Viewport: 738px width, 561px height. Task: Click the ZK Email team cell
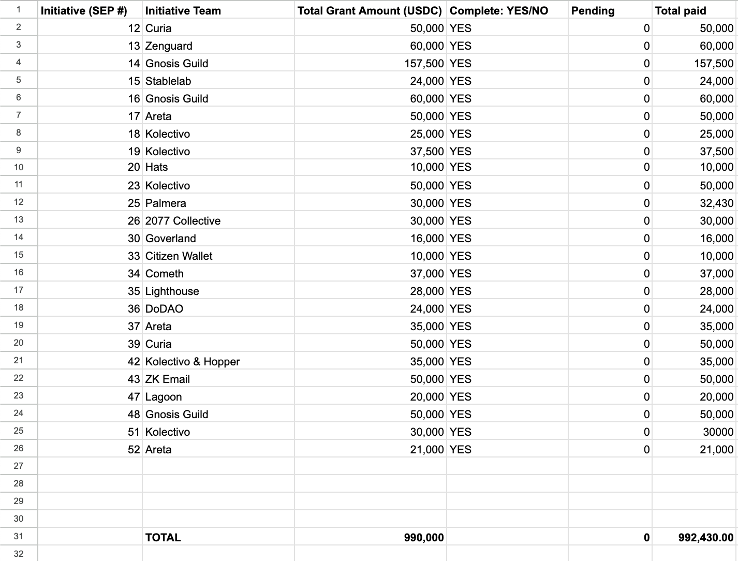(218, 379)
